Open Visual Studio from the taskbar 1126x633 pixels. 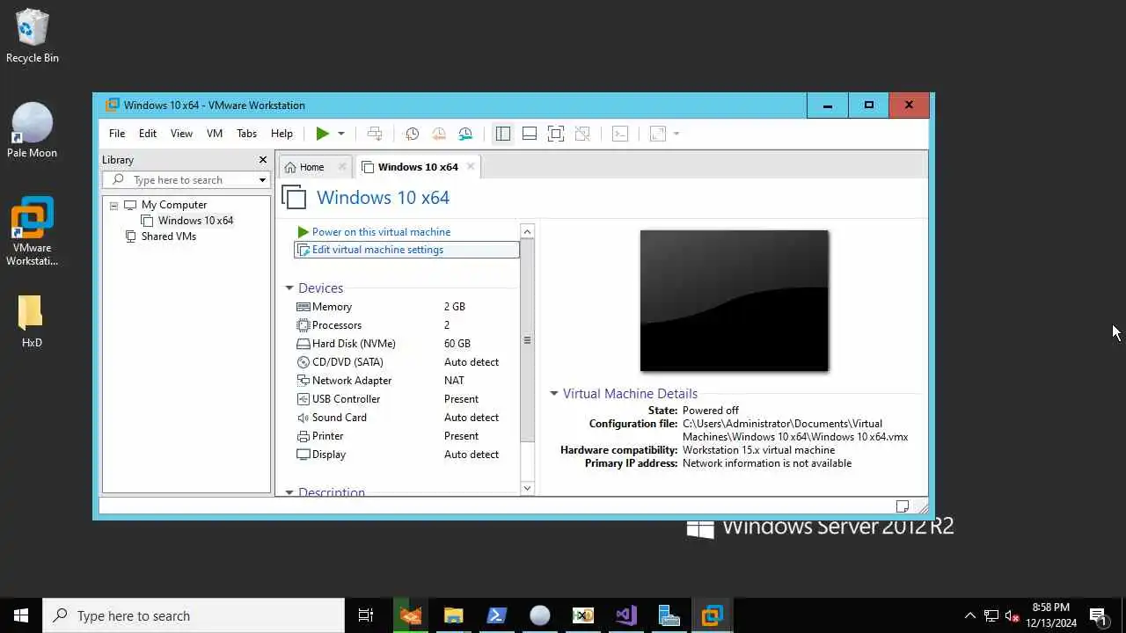tap(626, 615)
